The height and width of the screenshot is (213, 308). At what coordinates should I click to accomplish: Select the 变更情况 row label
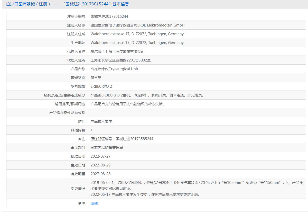[78, 189]
